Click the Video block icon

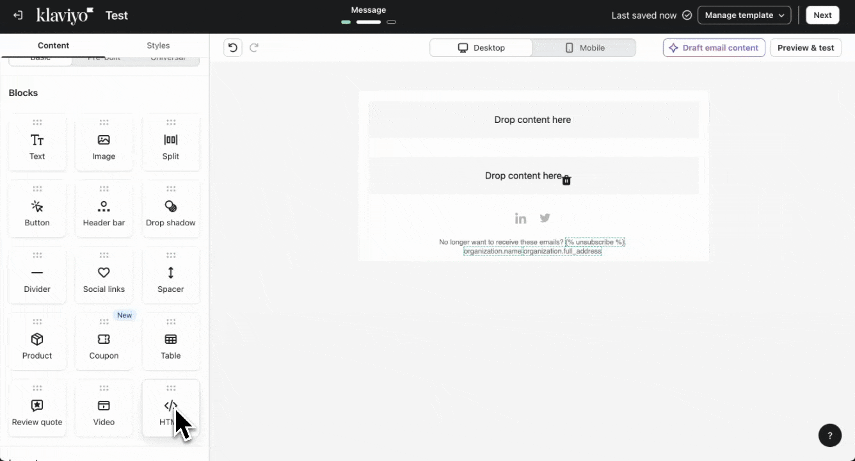click(104, 406)
